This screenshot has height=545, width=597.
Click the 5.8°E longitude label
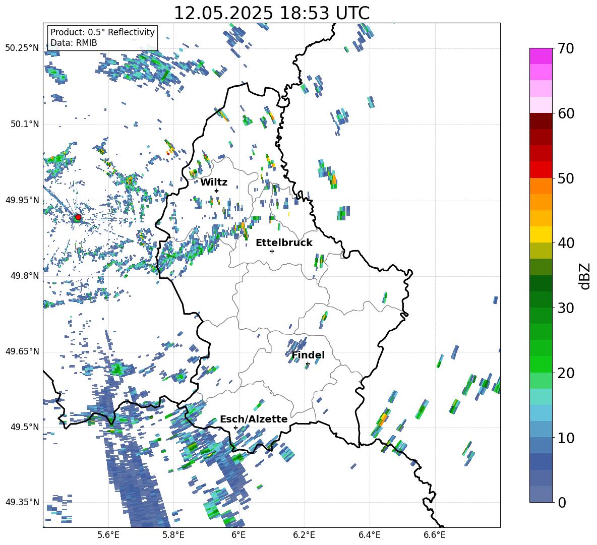(173, 535)
